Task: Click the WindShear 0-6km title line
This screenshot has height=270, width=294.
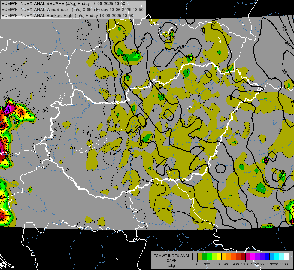Action: click(x=72, y=10)
